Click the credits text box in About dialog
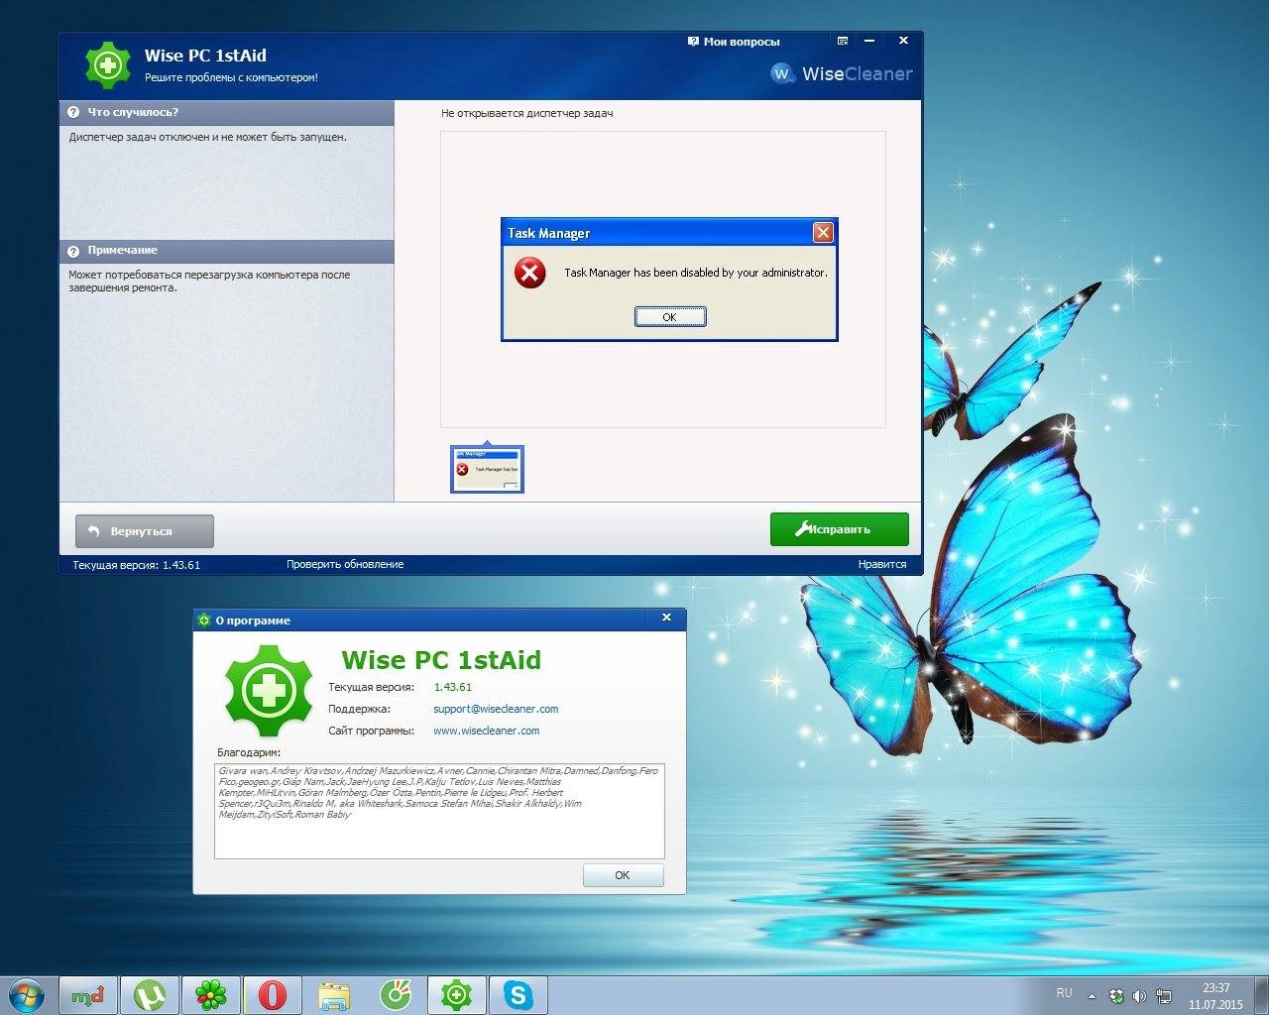Screen dimensions: 1269x1015 439,811
